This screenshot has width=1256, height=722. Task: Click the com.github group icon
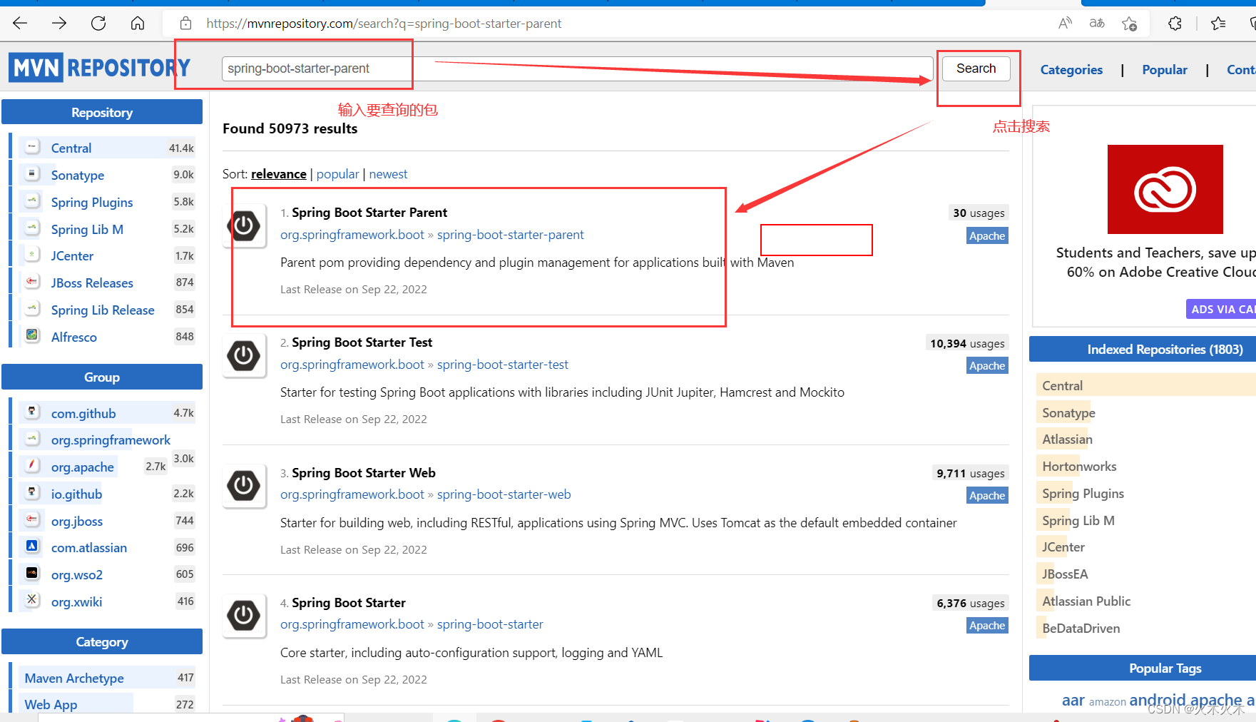(x=32, y=412)
